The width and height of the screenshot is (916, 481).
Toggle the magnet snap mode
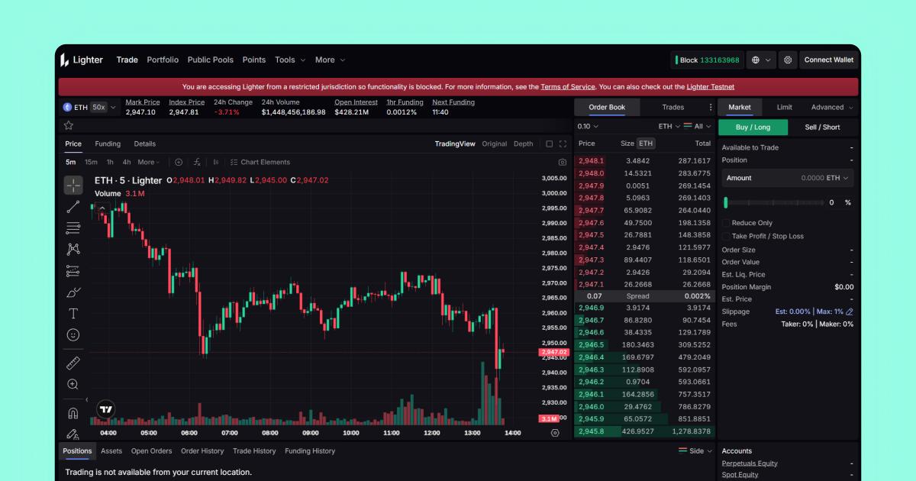tap(73, 413)
